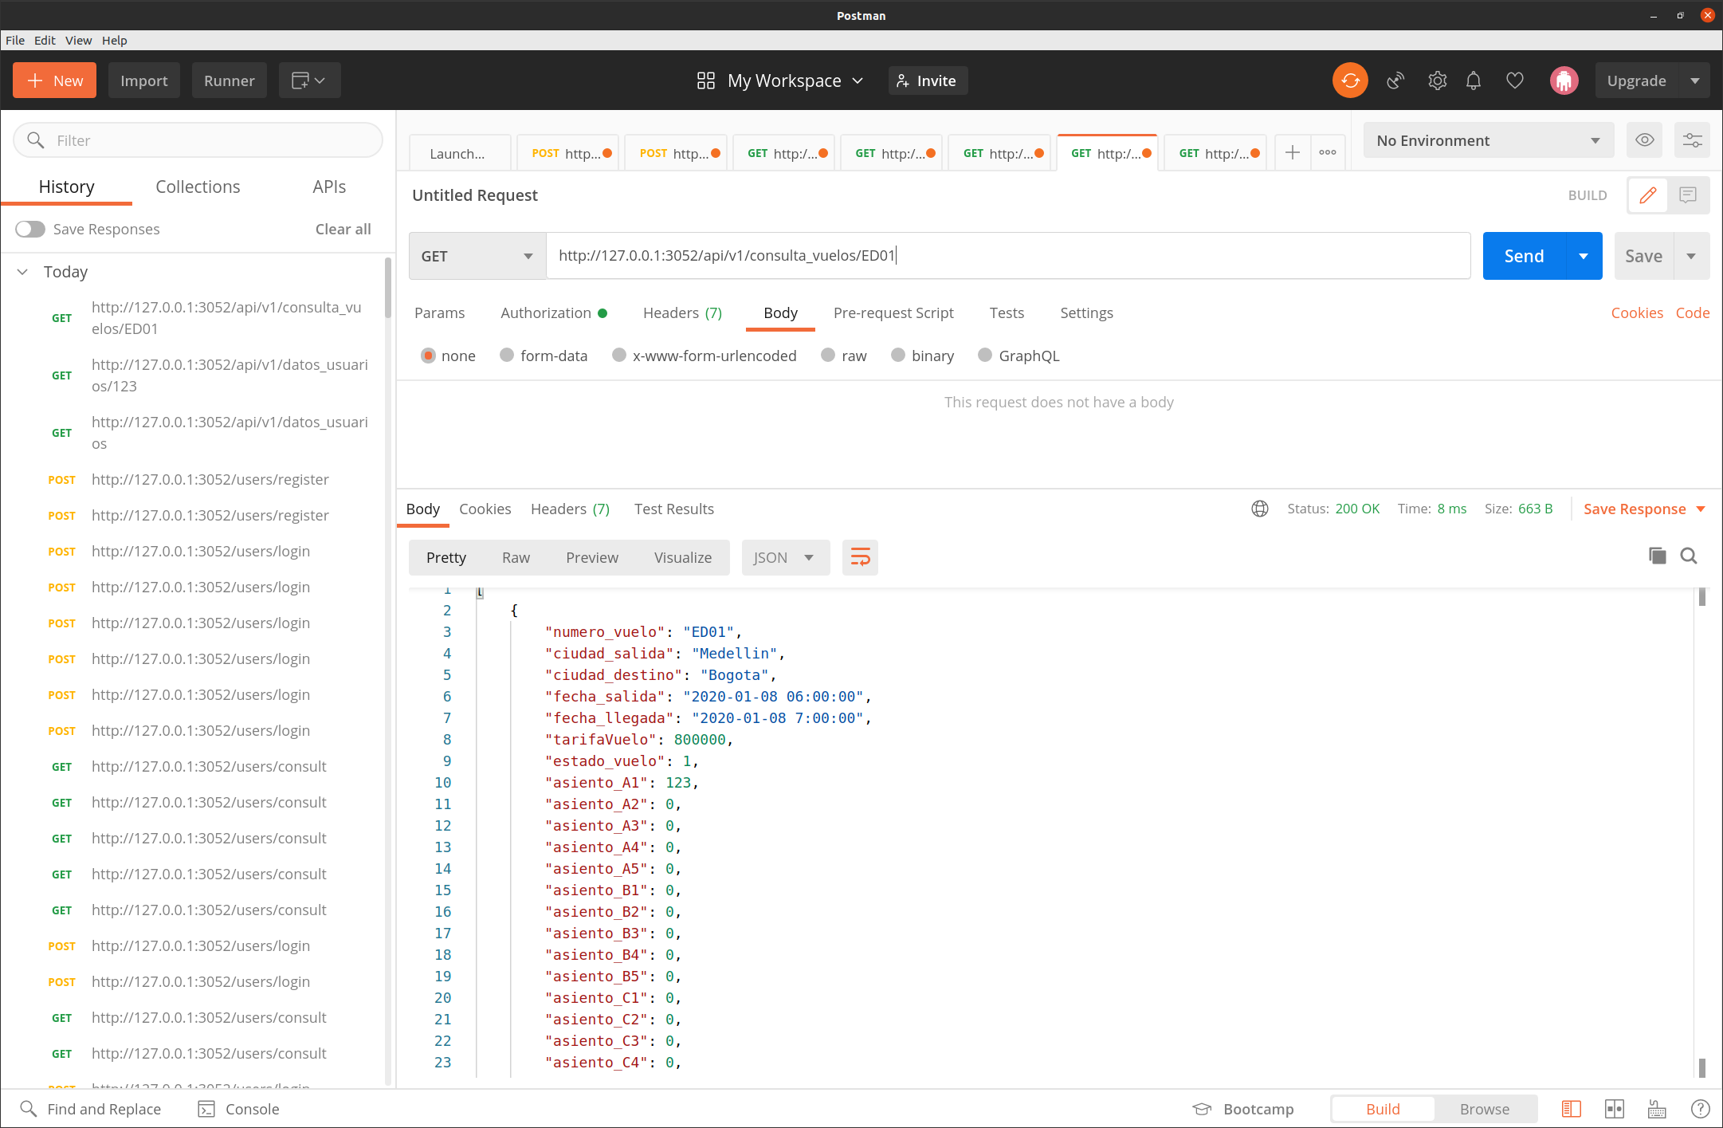
Task: Select x-www-form-urlencoded body type
Action: (x=619, y=356)
